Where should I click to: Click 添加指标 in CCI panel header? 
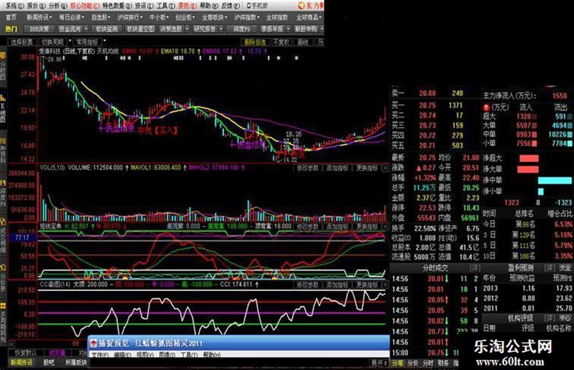(337, 285)
